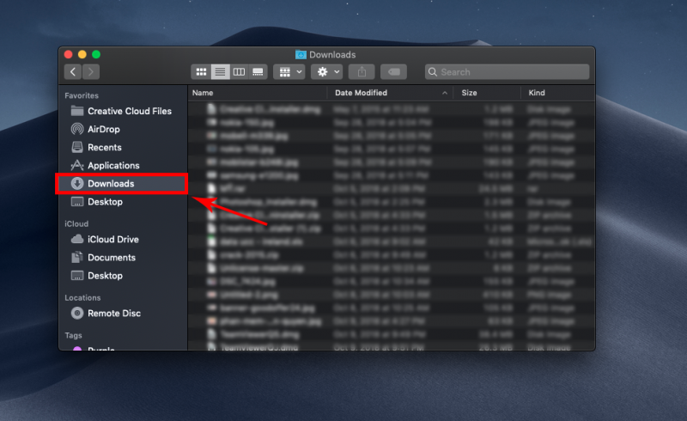Screen dimensions: 687x421
Task: Sort files by the Name column
Action: [x=256, y=93]
